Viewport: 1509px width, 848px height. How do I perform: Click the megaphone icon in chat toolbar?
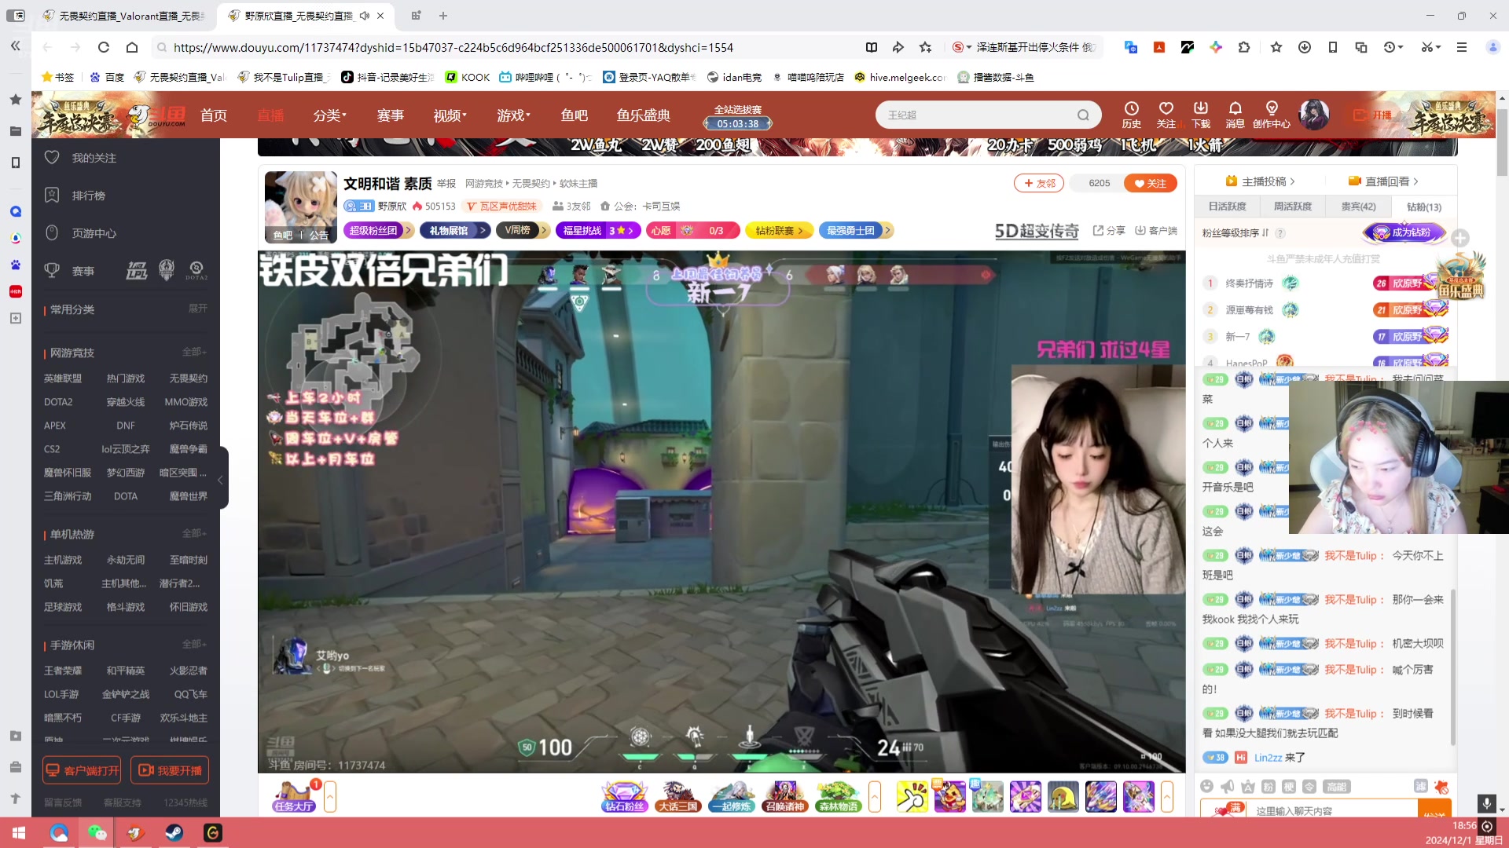(1228, 786)
